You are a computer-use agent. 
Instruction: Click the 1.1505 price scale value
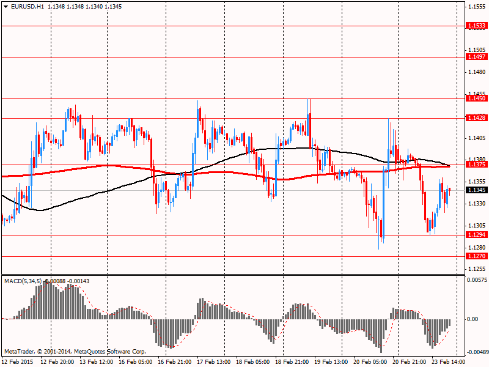pyautogui.click(x=477, y=50)
